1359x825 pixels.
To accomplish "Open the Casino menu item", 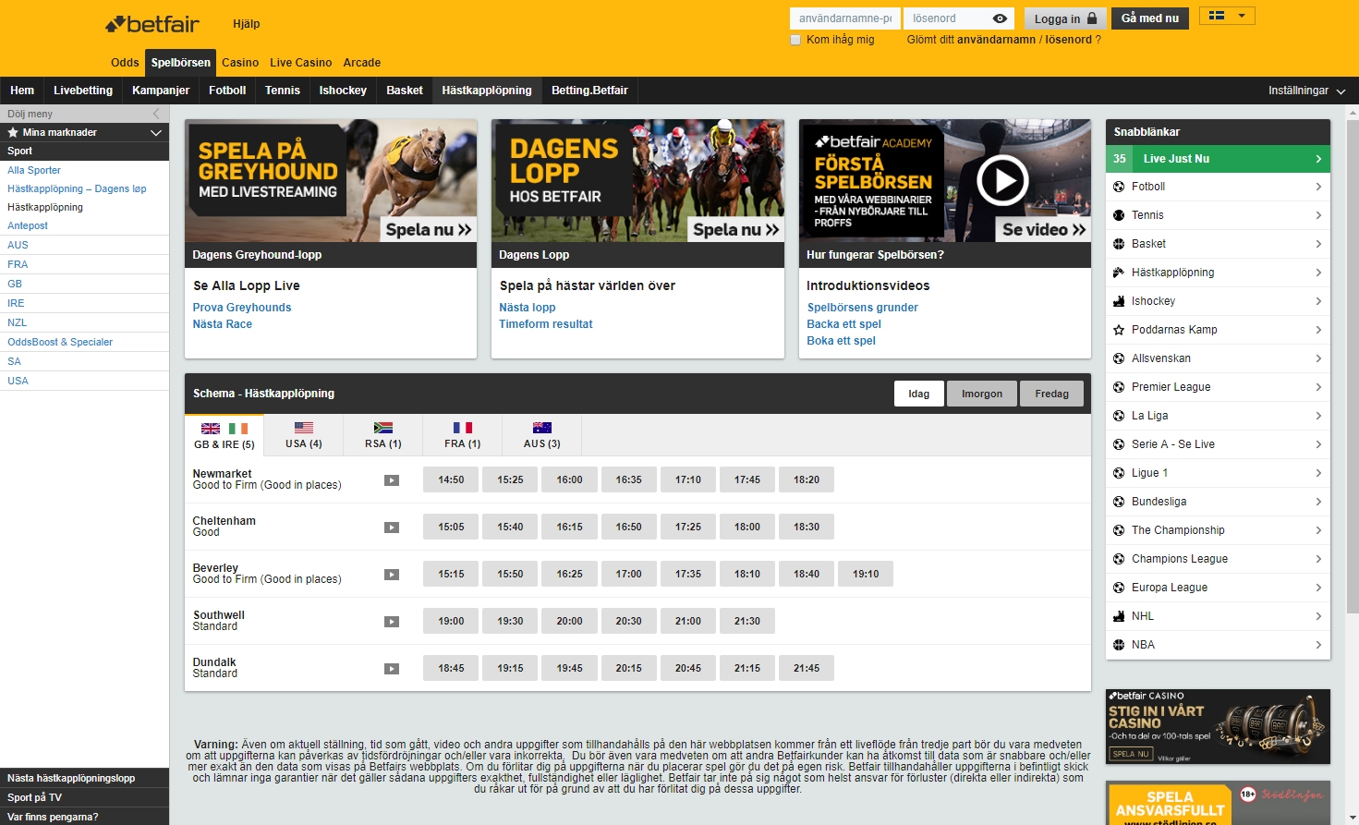I will pyautogui.click(x=239, y=62).
